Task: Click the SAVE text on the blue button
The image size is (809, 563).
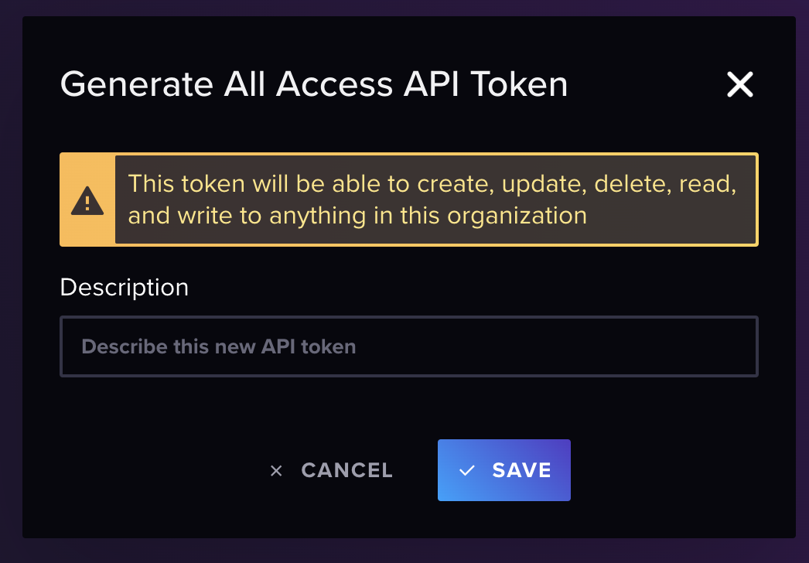Action: (521, 470)
